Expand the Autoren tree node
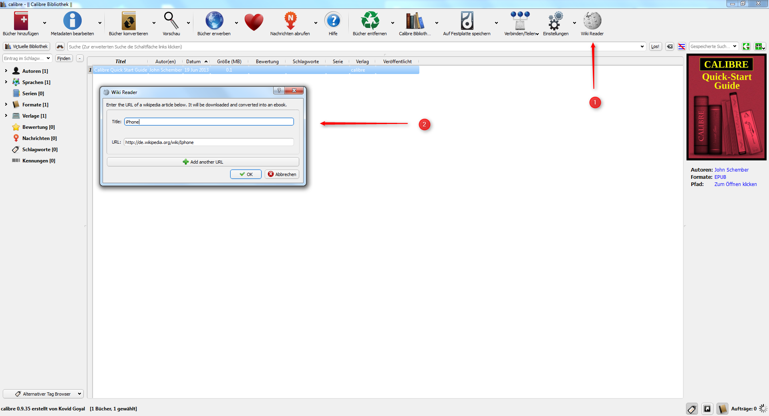 (x=6, y=71)
